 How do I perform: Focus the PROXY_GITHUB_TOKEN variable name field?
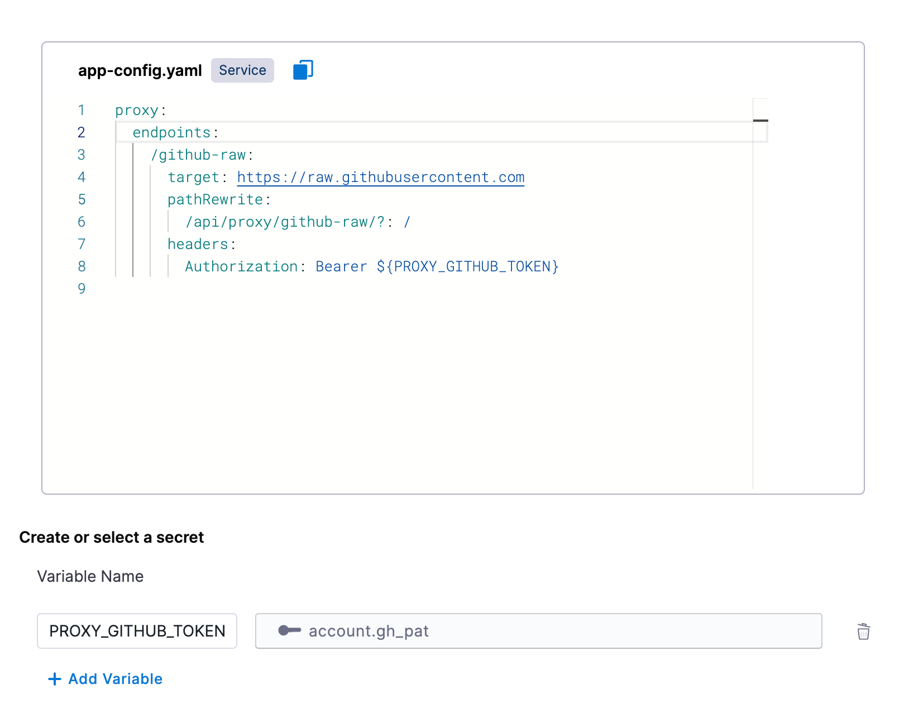(x=137, y=631)
